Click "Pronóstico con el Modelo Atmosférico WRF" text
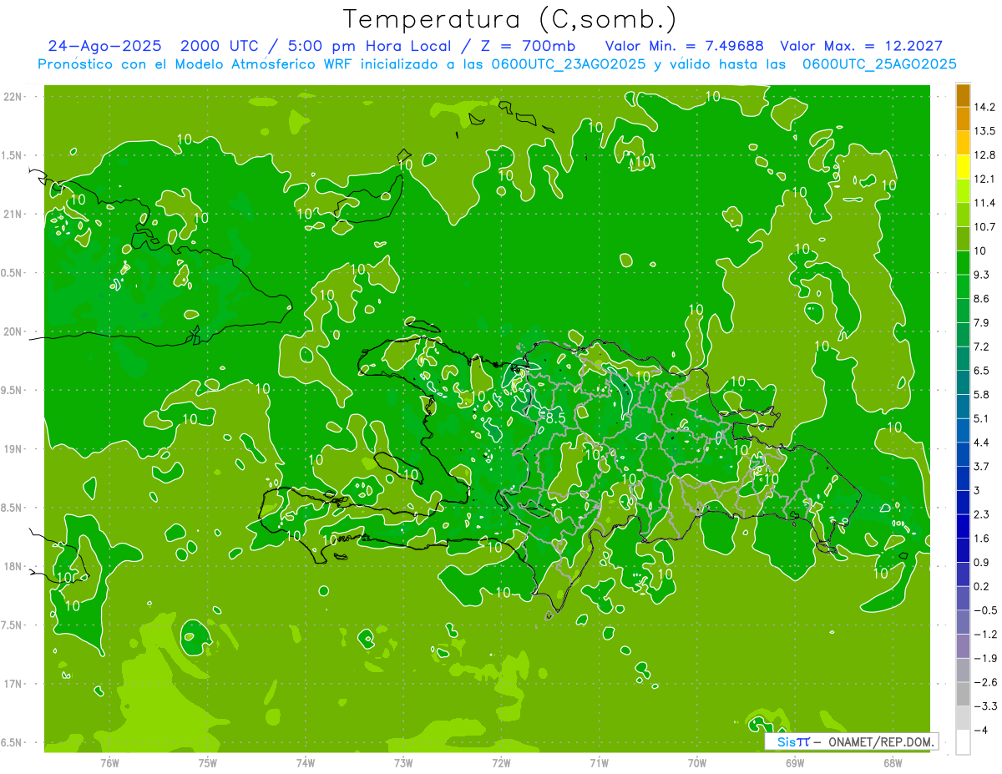 pyautogui.click(x=195, y=64)
